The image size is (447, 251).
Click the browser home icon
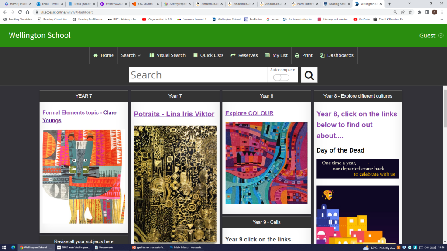[28, 12]
